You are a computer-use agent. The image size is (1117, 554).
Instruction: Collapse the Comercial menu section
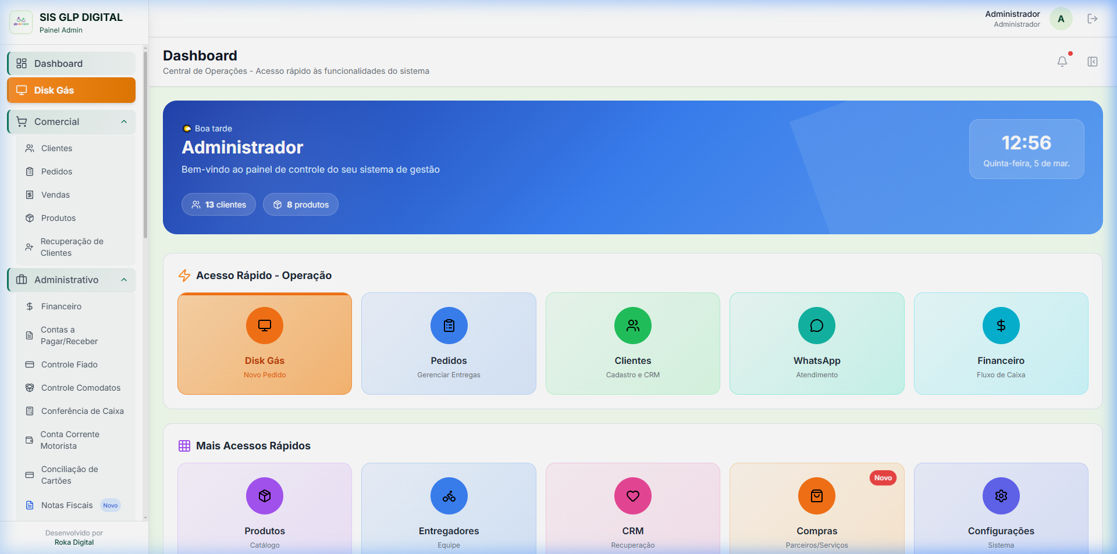pyautogui.click(x=124, y=121)
